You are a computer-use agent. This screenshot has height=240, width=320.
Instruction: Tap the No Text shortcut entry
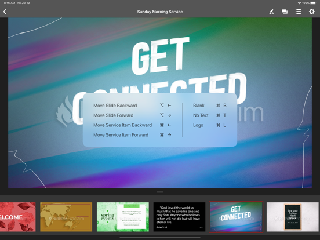point(210,115)
